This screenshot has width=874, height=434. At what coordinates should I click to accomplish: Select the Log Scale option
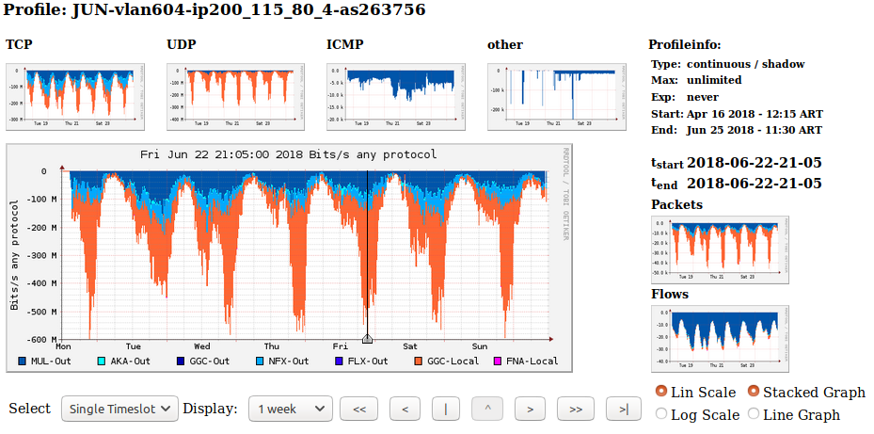(x=660, y=414)
